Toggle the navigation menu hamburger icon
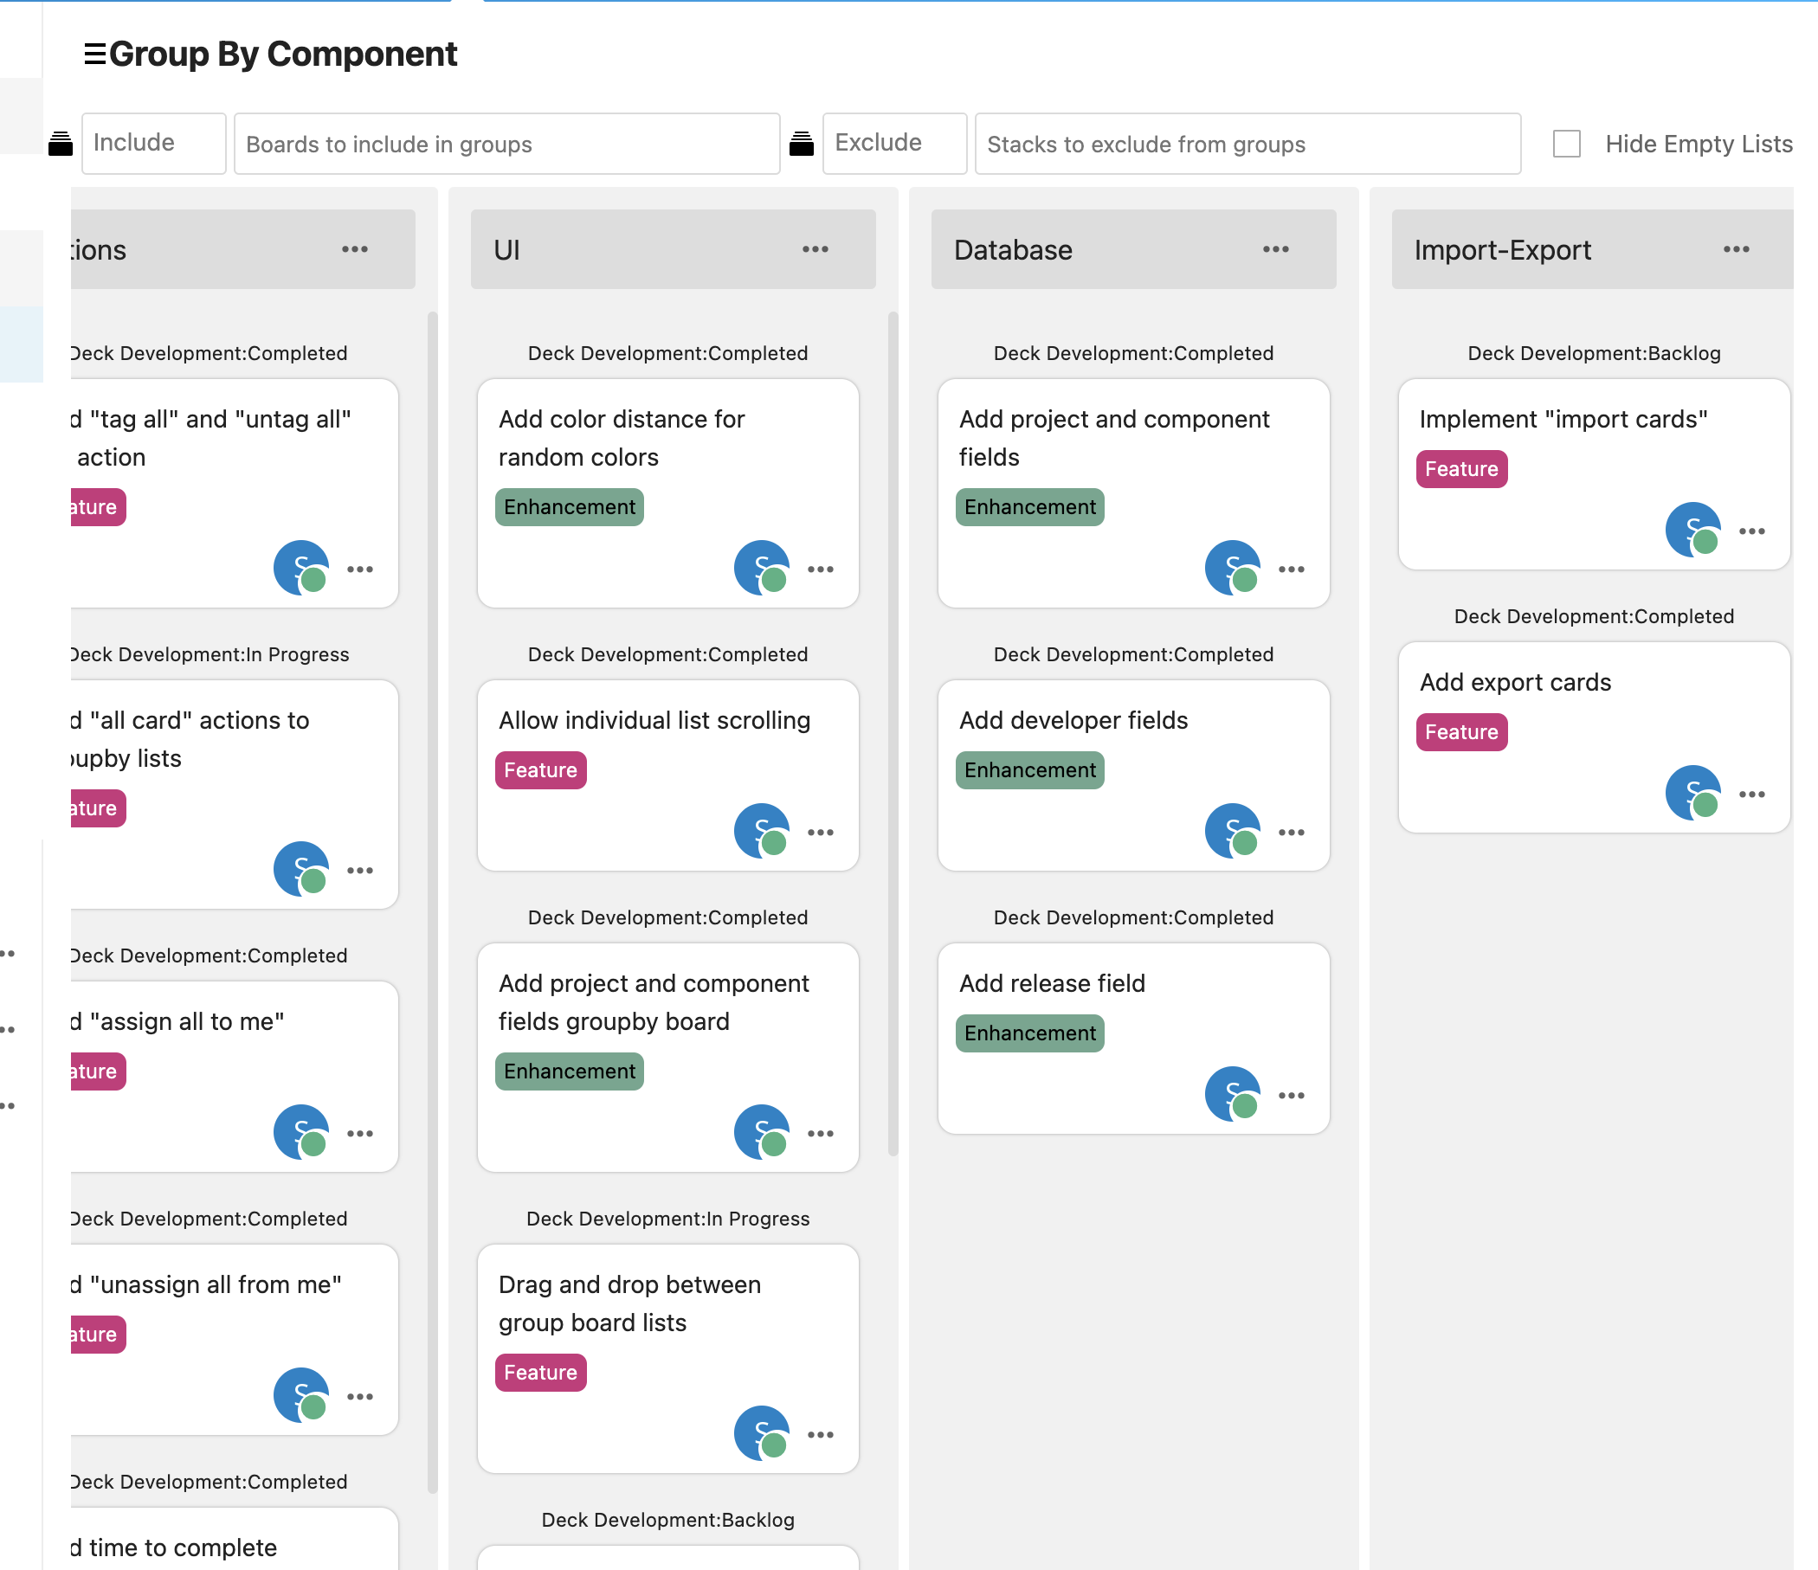Screen dimensions: 1818x1570 tap(94, 55)
